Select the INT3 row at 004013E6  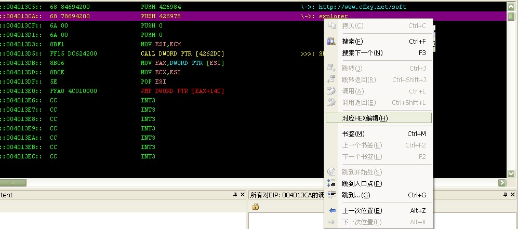tap(254, 100)
